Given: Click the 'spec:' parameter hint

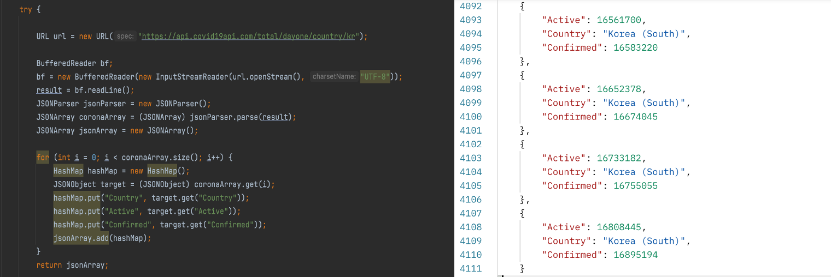Looking at the screenshot, I should [126, 37].
